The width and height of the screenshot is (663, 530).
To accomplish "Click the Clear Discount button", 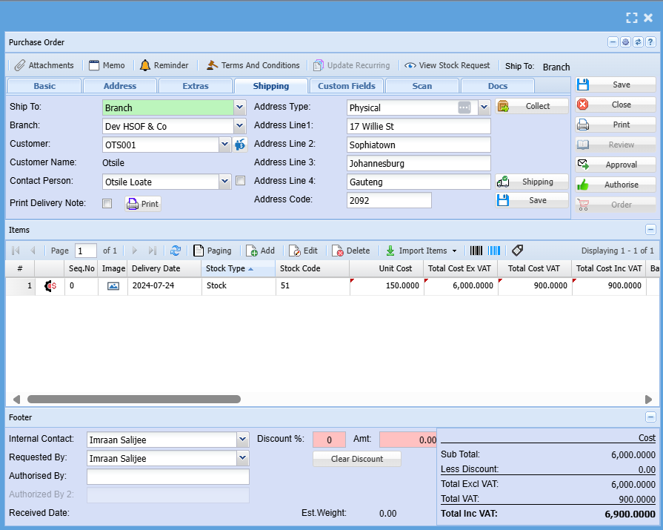I will [x=356, y=459].
